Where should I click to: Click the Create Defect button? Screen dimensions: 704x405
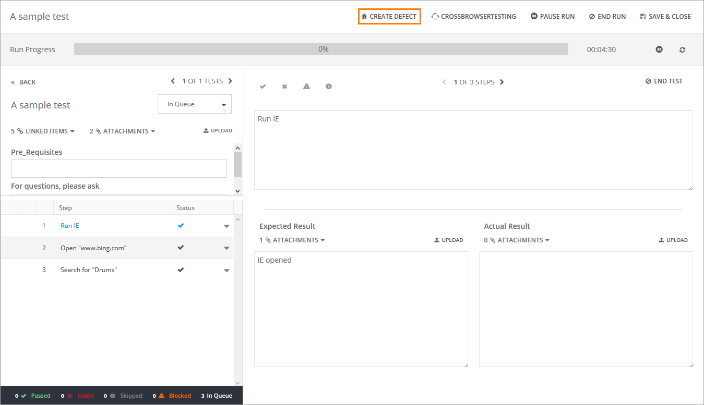(389, 17)
